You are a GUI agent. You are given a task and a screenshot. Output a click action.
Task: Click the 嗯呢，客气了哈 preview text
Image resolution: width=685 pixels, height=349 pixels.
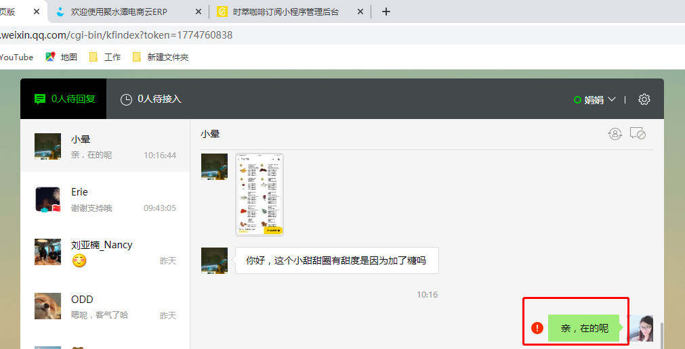click(100, 315)
